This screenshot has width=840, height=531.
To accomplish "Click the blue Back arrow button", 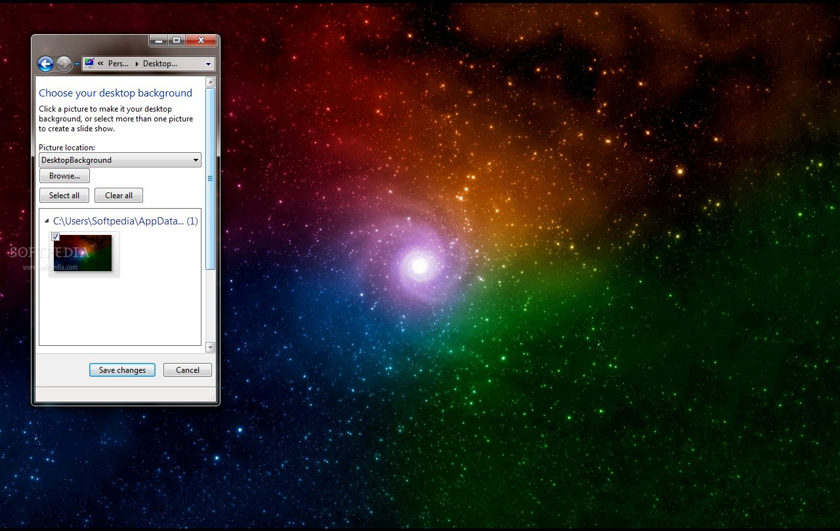I will coord(45,64).
